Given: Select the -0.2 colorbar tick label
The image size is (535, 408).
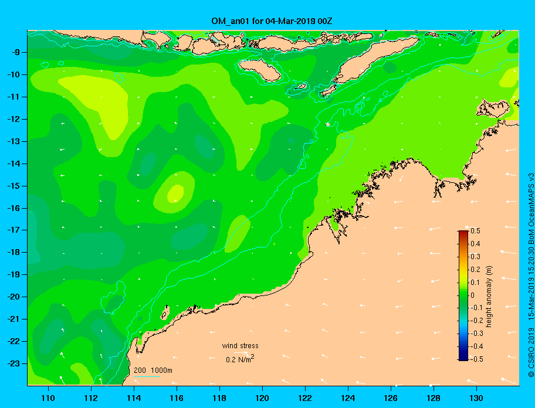Looking at the screenshot, I should [x=477, y=321].
